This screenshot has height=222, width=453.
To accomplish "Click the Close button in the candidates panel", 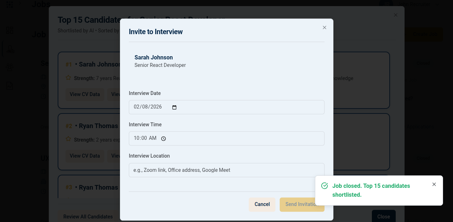I will [x=384, y=216].
